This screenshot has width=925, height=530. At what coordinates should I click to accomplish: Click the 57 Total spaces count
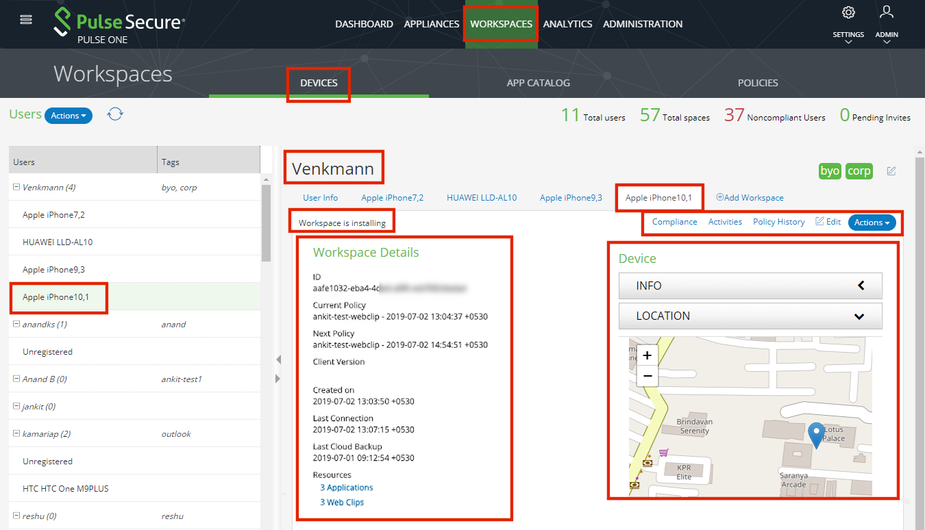[675, 115]
